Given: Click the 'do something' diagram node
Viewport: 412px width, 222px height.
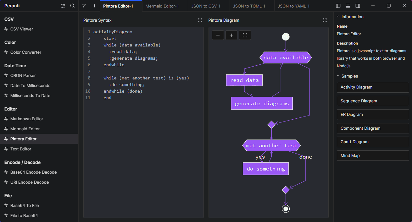Looking at the screenshot, I should click(x=266, y=169).
